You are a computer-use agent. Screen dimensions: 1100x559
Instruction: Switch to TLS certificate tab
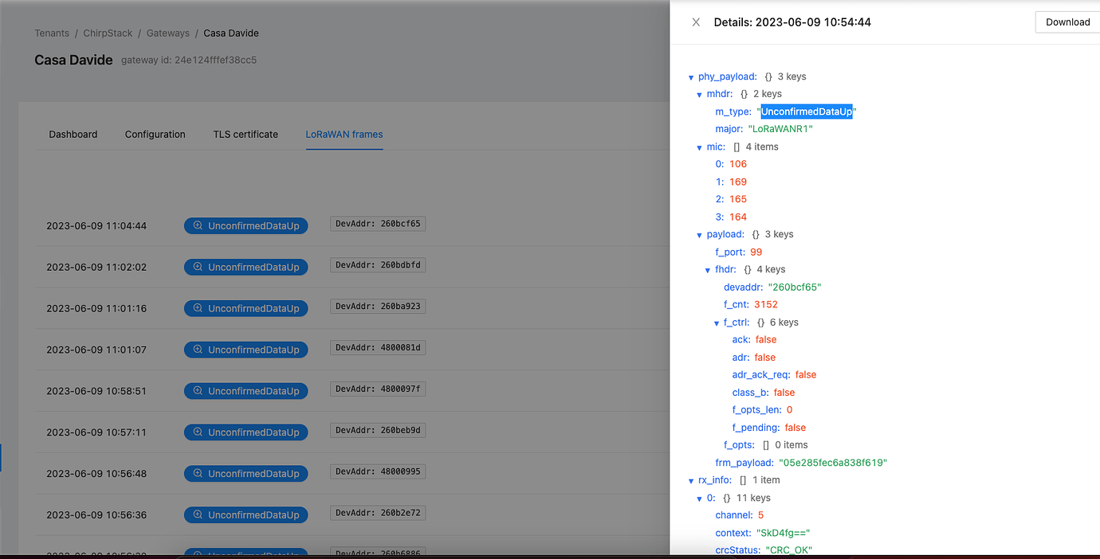point(246,135)
